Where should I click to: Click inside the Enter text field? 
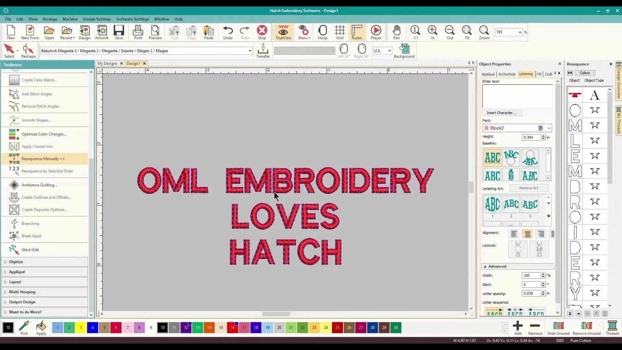tap(517, 96)
